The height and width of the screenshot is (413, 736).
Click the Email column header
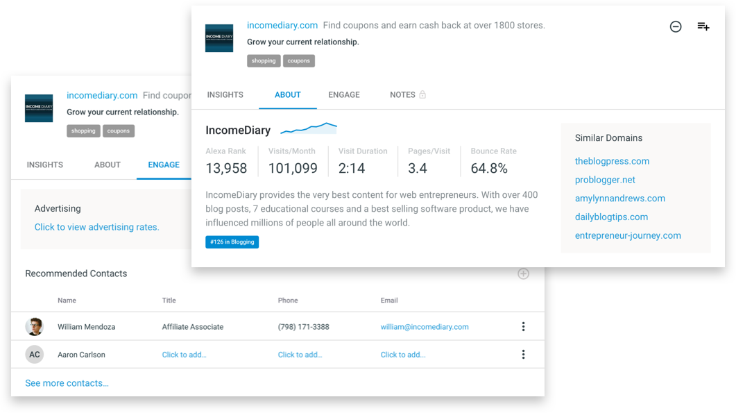tap(389, 301)
